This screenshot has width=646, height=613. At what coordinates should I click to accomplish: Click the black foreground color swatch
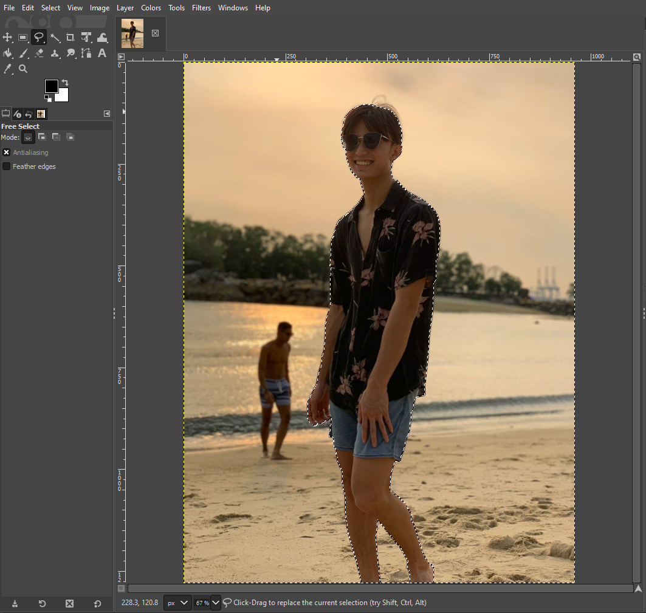point(51,86)
